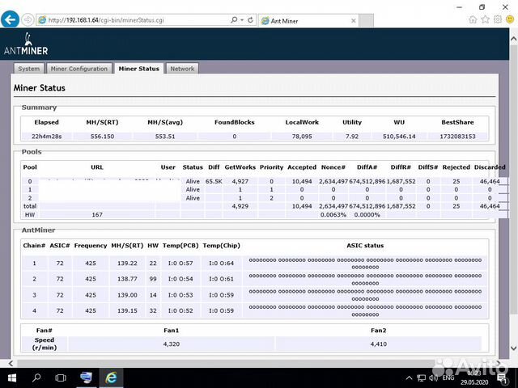The height and width of the screenshot is (388, 518).
Task: Click the ASIC status column header
Action: [x=365, y=246]
